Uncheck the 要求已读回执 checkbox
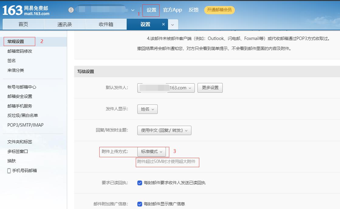 point(139,183)
